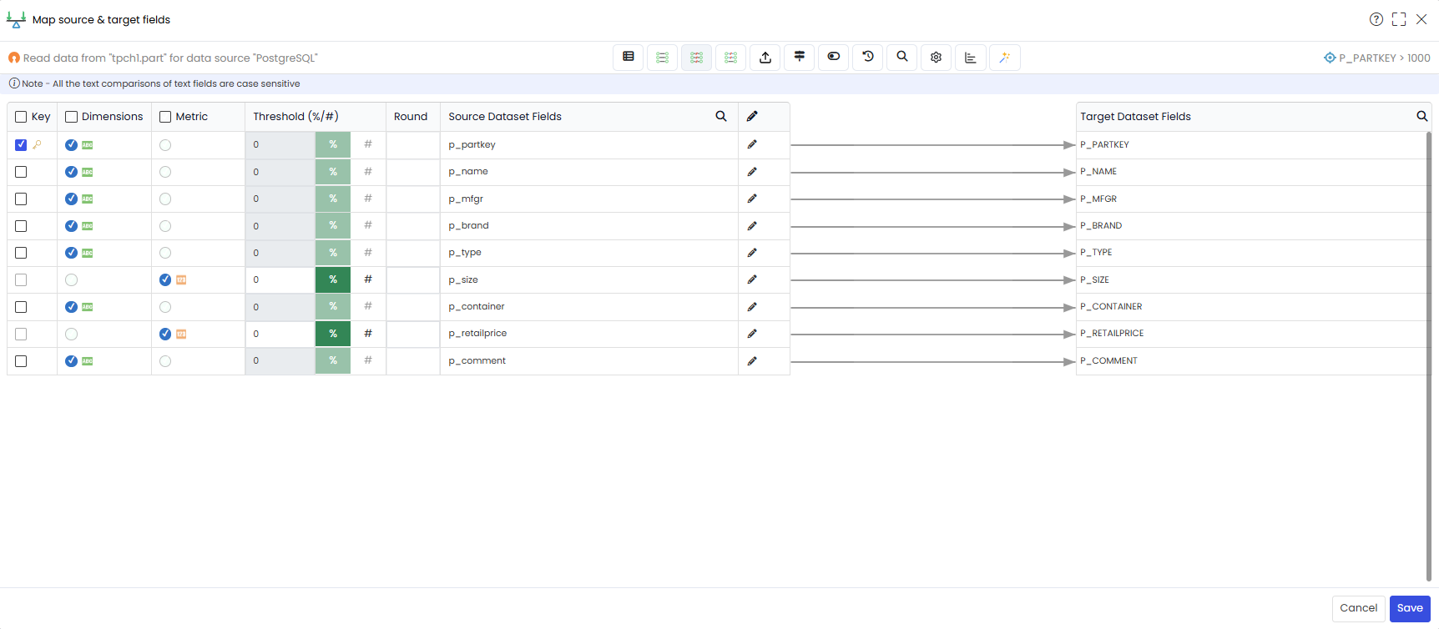This screenshot has width=1439, height=629.
Task: Select number # threshold for p_size row
Action: [368, 279]
